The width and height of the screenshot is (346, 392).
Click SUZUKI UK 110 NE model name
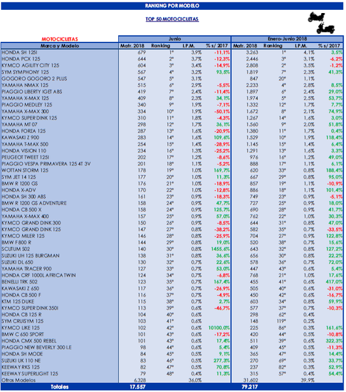pyautogui.click(x=22, y=361)
